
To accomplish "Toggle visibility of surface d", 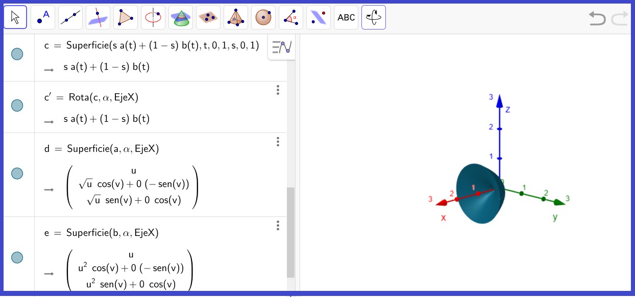I will tap(17, 173).
